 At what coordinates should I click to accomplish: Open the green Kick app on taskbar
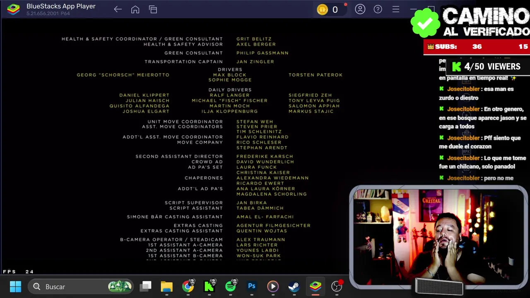click(x=209, y=286)
